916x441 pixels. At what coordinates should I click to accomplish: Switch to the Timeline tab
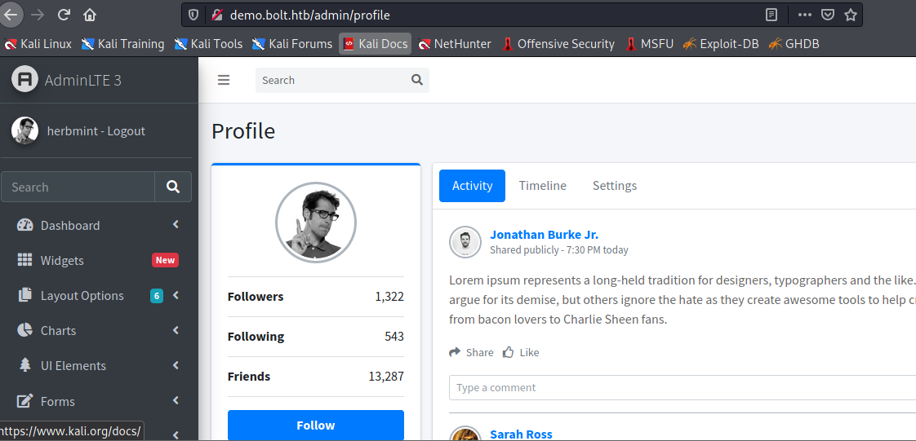point(543,186)
